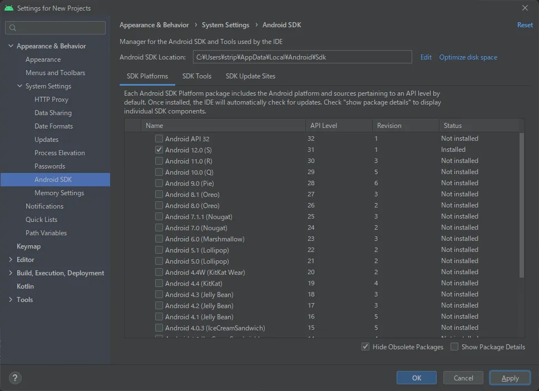Click Edit link for SDK location
This screenshot has height=391, width=539.
point(426,57)
